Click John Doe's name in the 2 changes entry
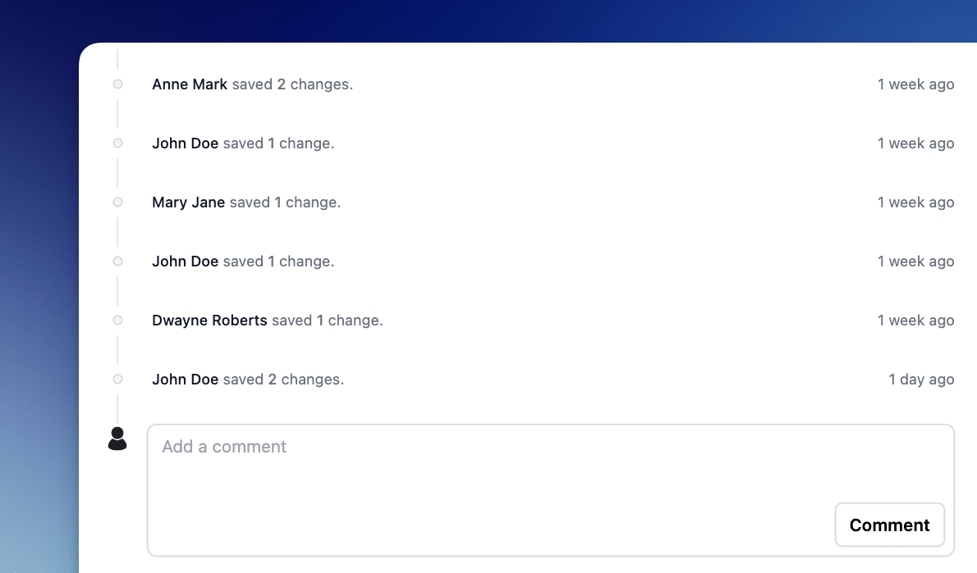 click(185, 380)
